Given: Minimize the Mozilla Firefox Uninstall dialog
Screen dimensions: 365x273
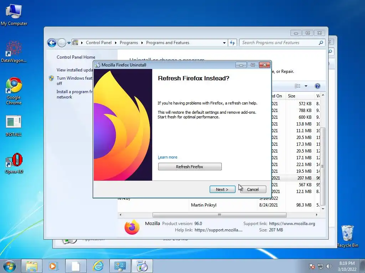Looking at the screenshot, I should (x=241, y=65).
